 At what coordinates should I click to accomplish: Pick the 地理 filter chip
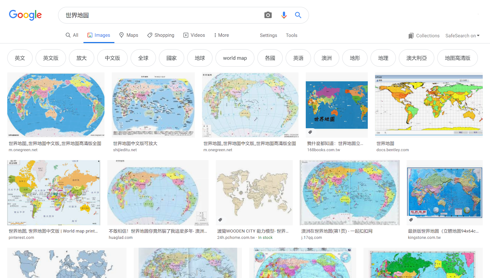(x=383, y=58)
